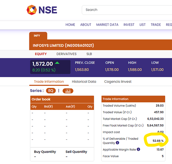The width and height of the screenshot is (172, 164).
Task: Open the Cogencis iInvest tab
Action: tap(118, 82)
